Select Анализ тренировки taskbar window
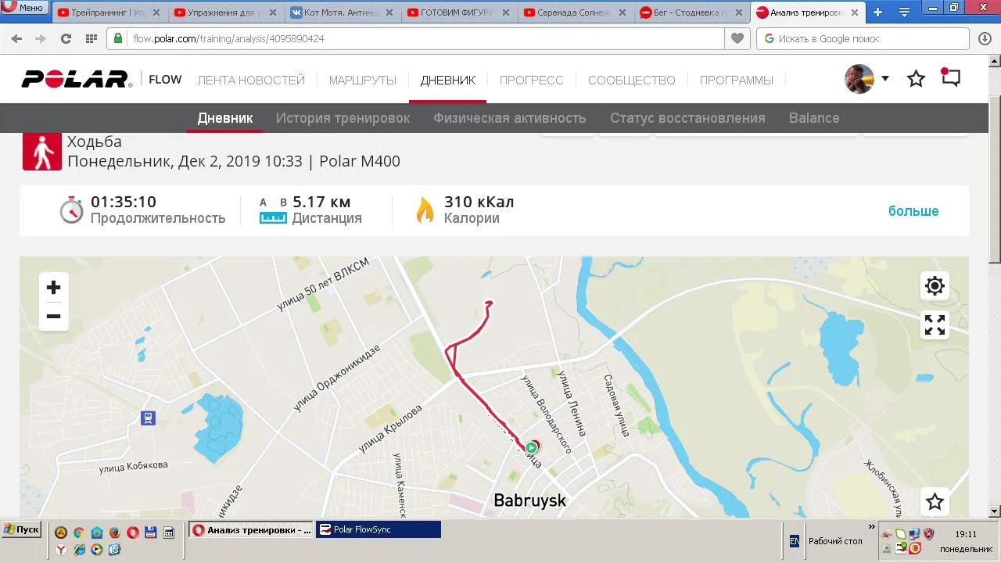Viewport: 1001px width, 563px height. coord(251,529)
